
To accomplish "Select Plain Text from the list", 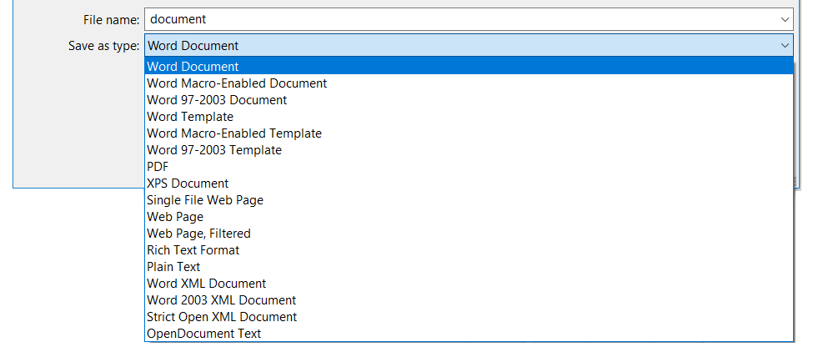I will 469,267.
